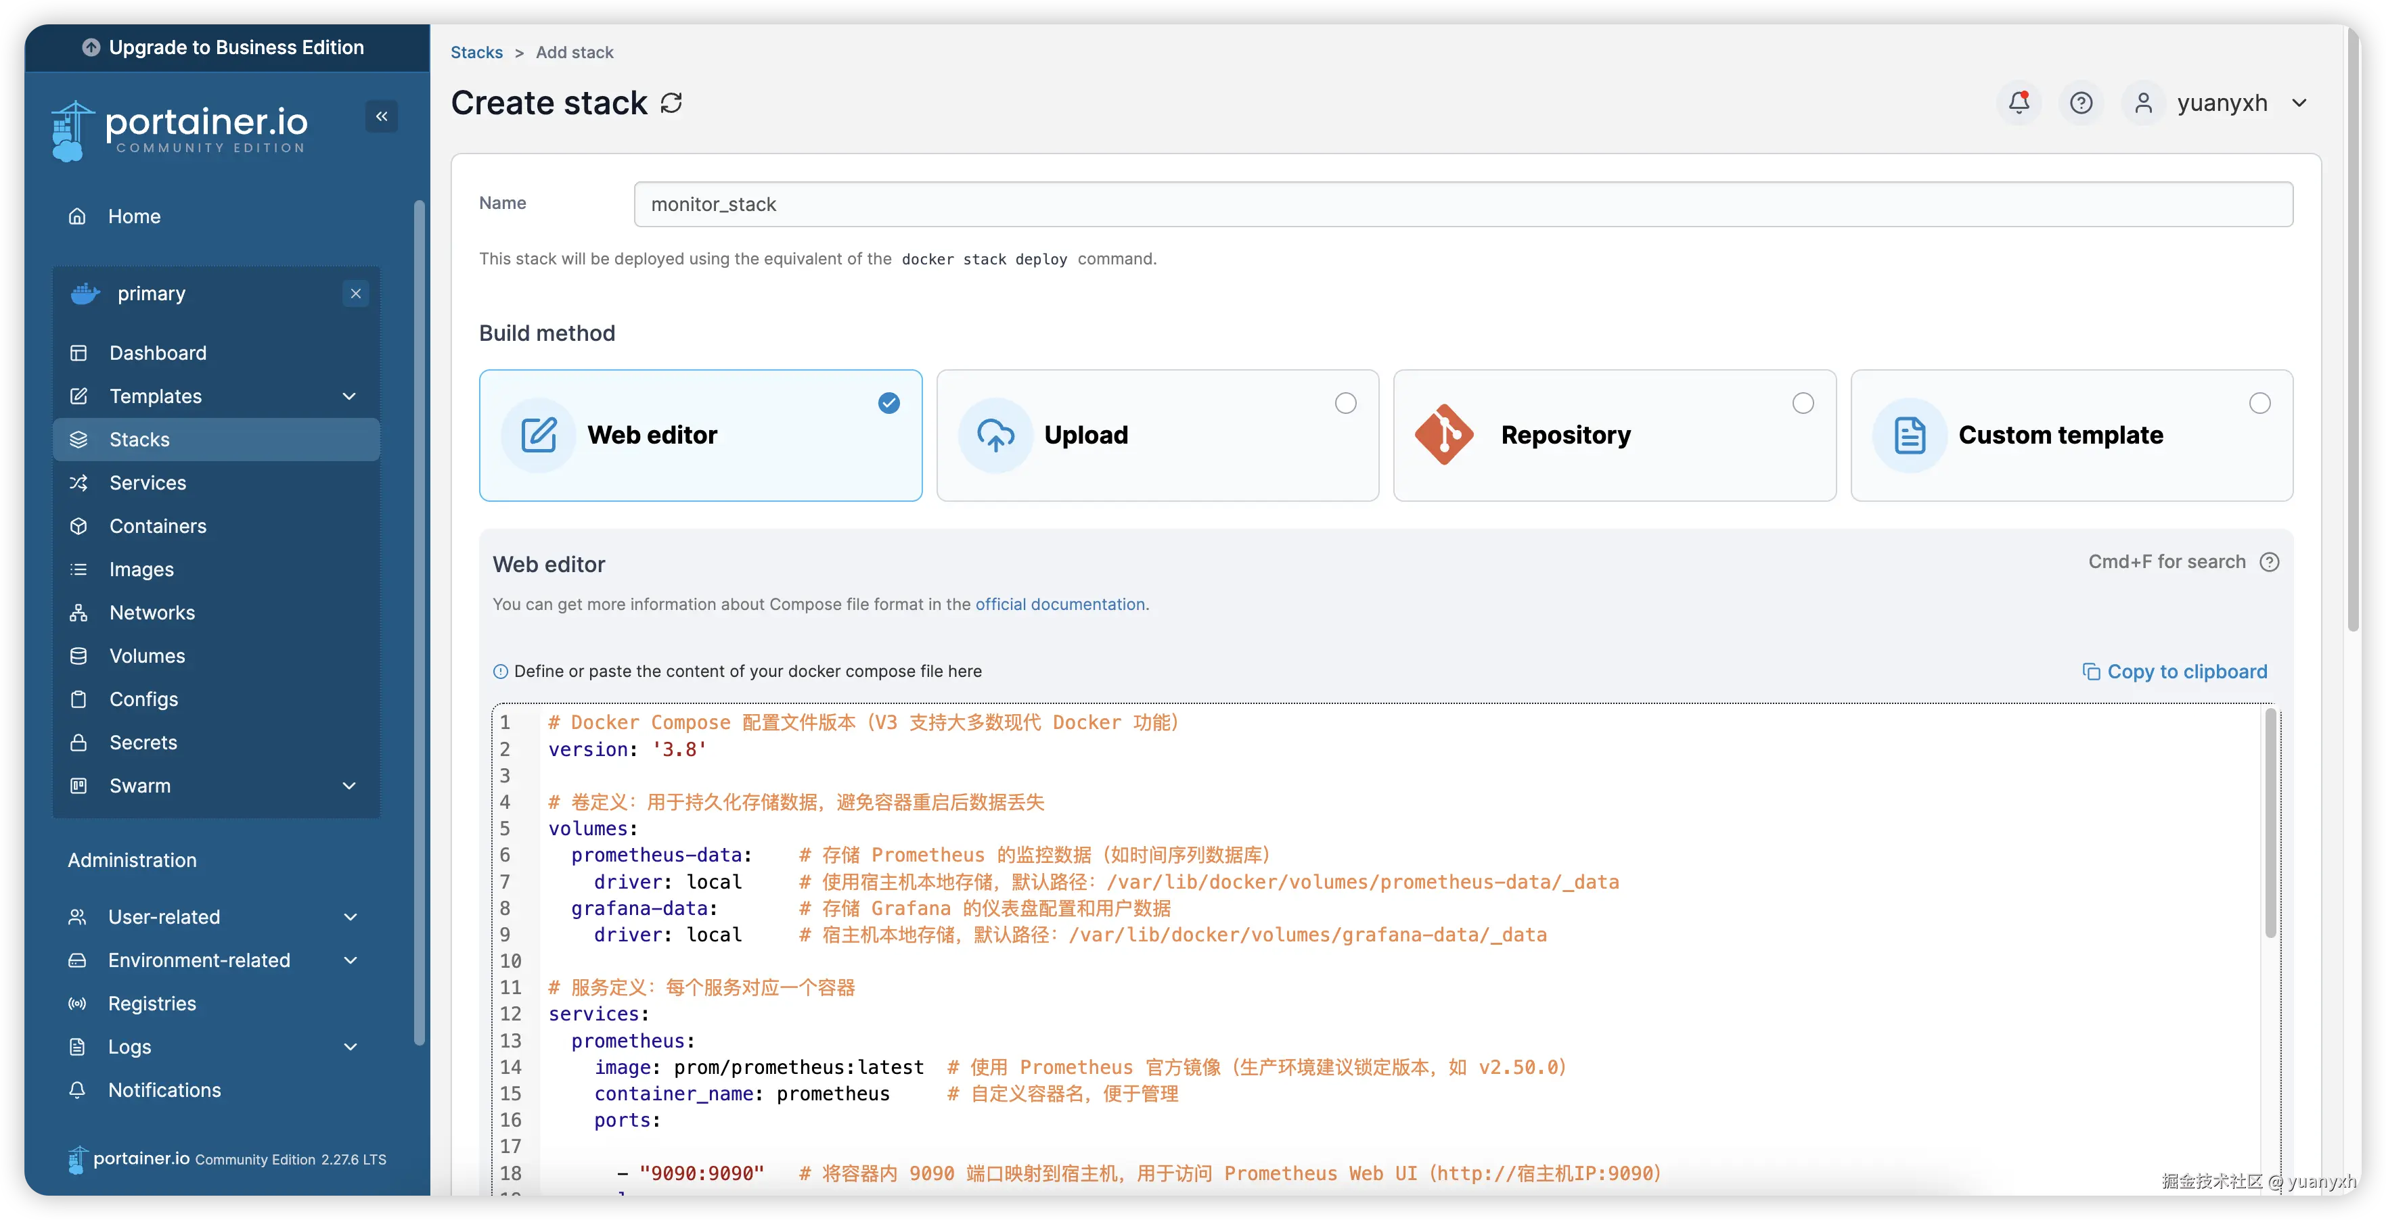Click the notification bell icon
Image resolution: width=2386 pixels, height=1220 pixels.
point(2019,103)
